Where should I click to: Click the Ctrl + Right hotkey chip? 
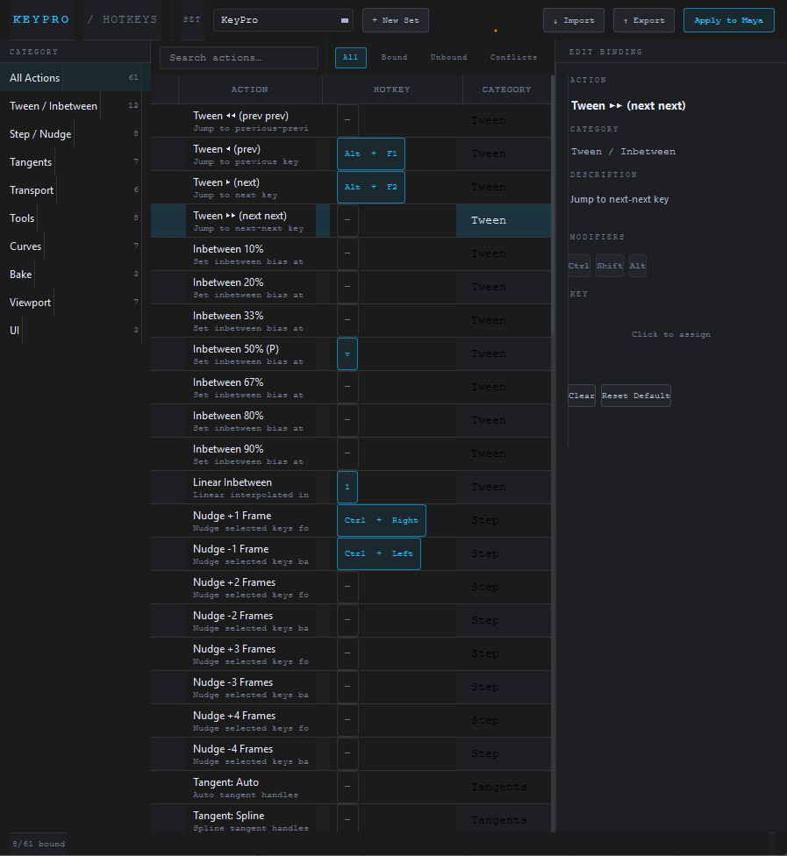(381, 521)
